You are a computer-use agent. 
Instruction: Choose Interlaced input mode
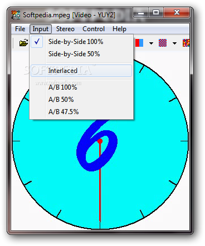[x=81, y=71]
